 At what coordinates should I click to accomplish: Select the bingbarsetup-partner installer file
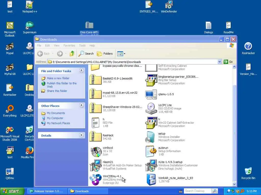click(x=172, y=80)
